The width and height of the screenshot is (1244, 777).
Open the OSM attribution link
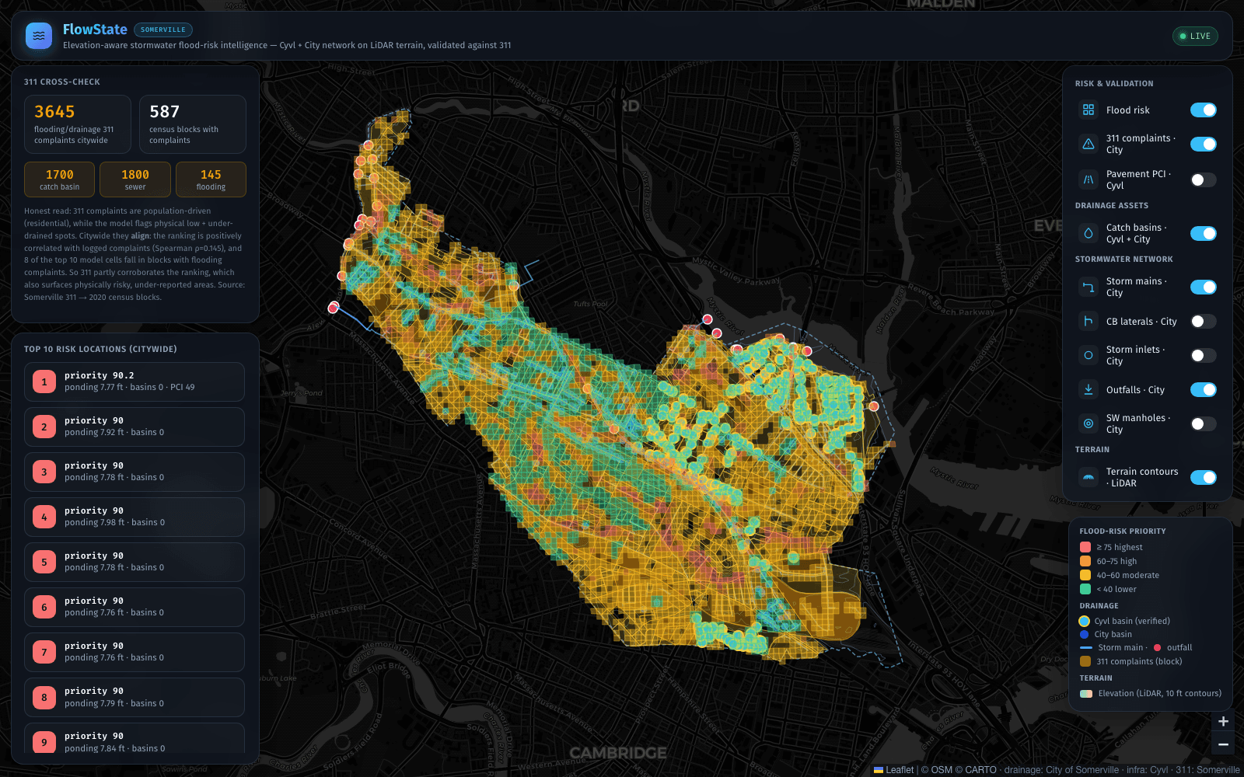942,770
